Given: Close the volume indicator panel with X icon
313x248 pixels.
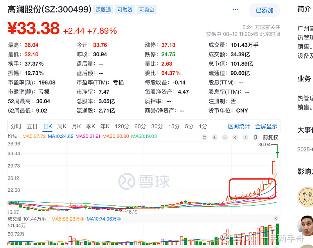Looking at the screenshot, I should [276, 219].
